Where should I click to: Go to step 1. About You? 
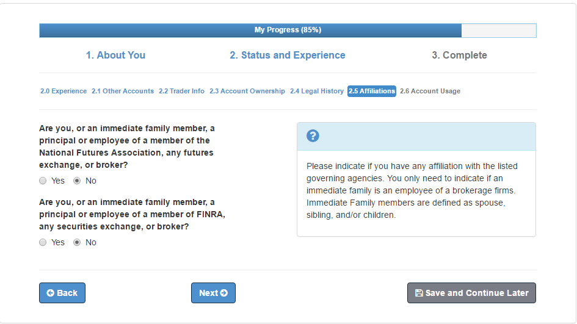point(115,55)
